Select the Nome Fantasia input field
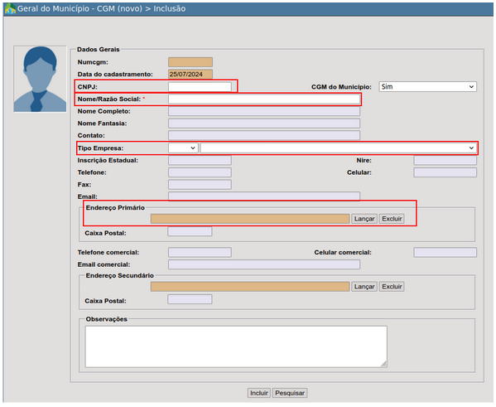This screenshot has height=407, width=496. (x=264, y=124)
